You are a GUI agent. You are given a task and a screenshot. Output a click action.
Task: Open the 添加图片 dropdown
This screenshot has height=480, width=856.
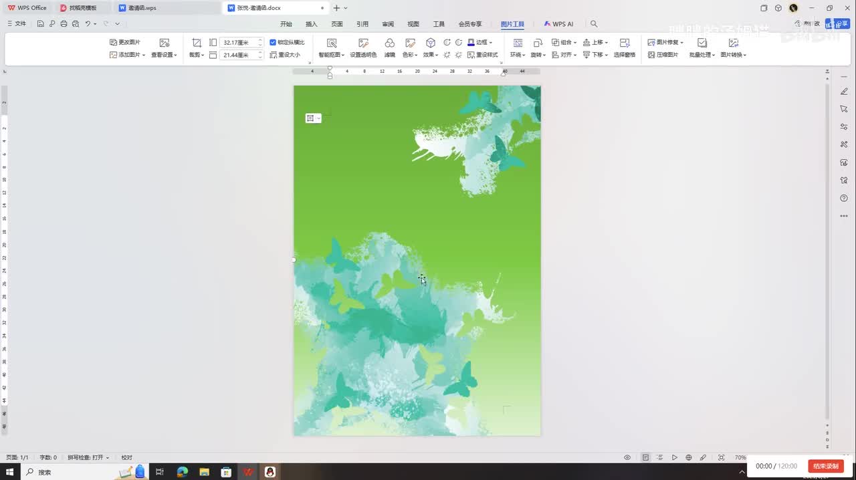(x=127, y=55)
